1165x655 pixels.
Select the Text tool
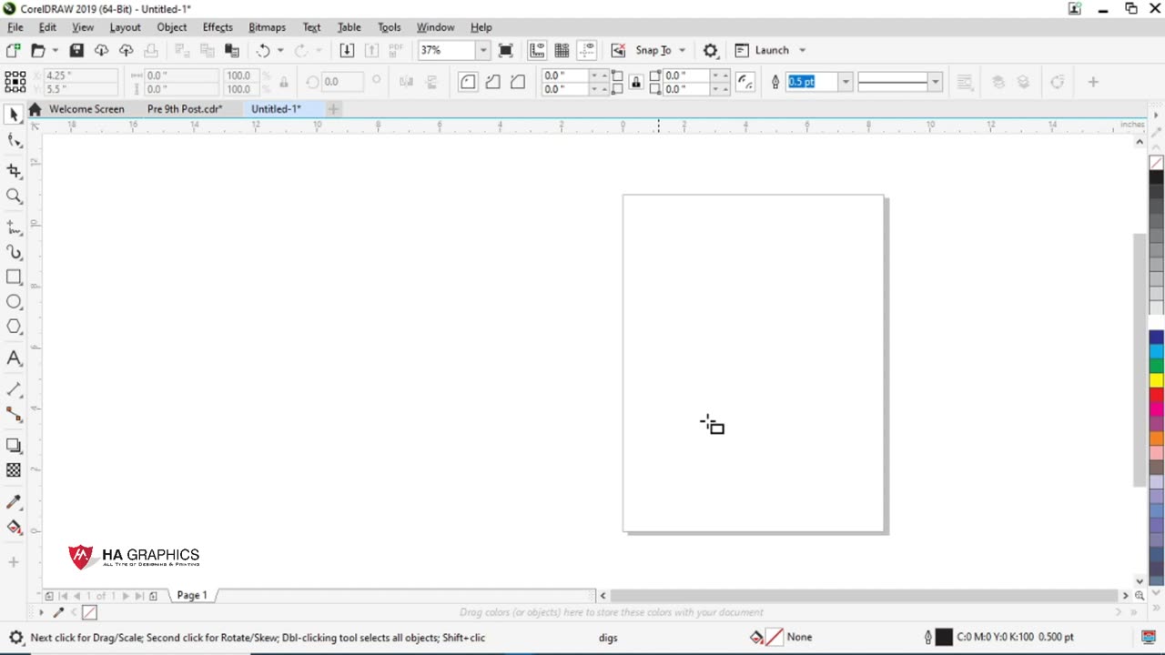(14, 358)
